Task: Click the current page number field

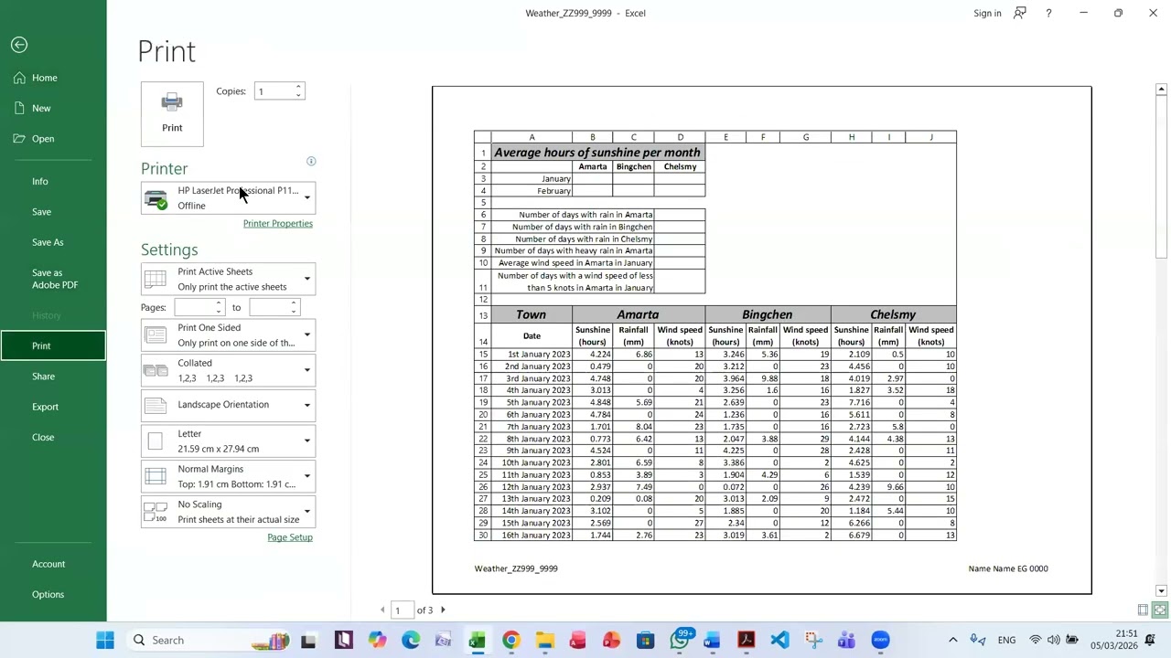Action: pyautogui.click(x=402, y=610)
